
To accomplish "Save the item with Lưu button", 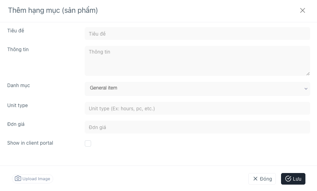I will pos(293,179).
